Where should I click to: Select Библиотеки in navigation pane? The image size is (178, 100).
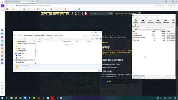coord(21,62)
